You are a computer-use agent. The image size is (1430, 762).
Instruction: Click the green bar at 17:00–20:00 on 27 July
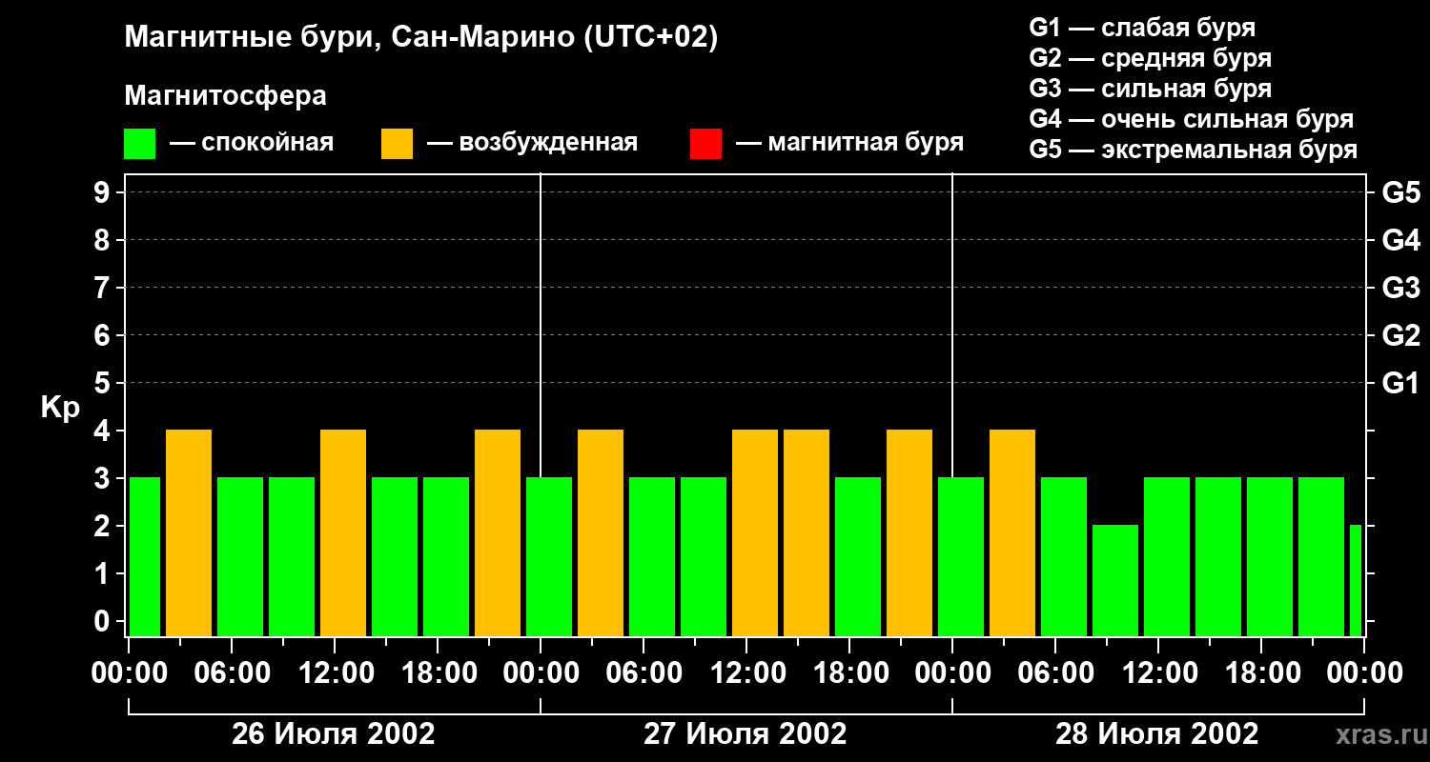pyautogui.click(x=858, y=557)
